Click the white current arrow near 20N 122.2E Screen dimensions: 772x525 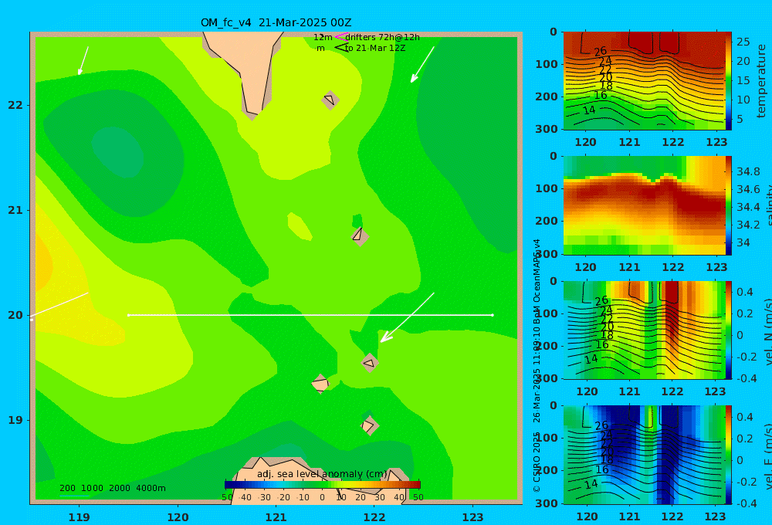point(407,317)
